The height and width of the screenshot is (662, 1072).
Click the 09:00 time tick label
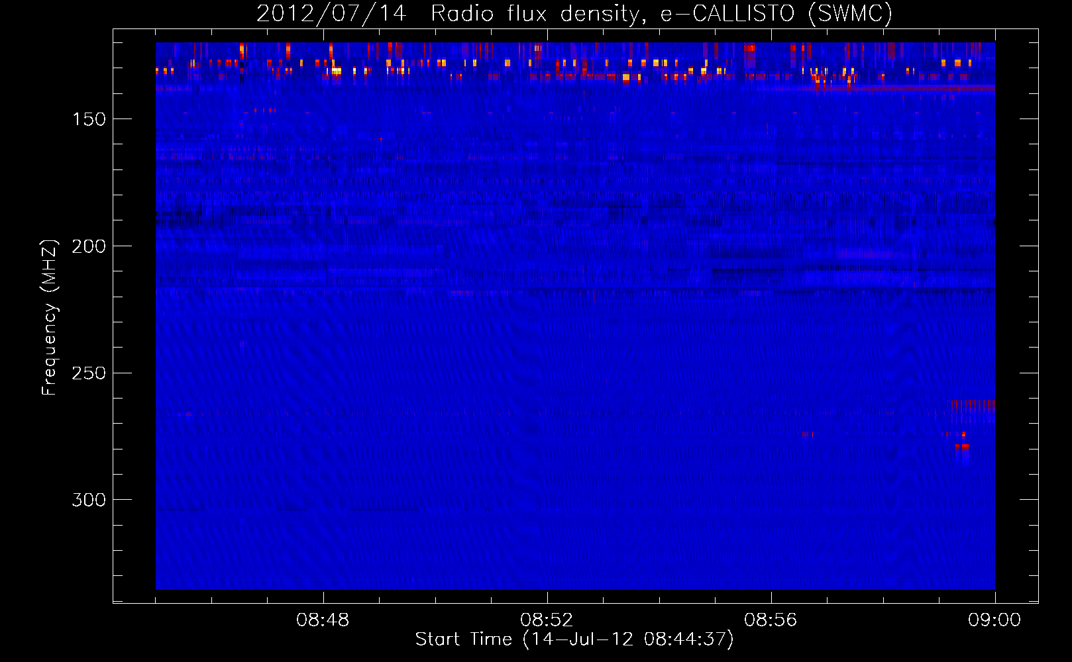point(994,620)
